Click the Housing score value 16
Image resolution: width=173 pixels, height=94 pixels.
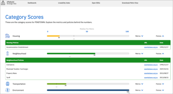[59, 38]
